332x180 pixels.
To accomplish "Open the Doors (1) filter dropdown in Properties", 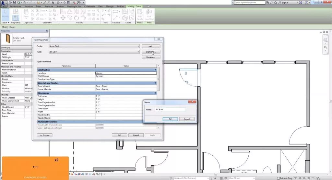I will point(16,47).
